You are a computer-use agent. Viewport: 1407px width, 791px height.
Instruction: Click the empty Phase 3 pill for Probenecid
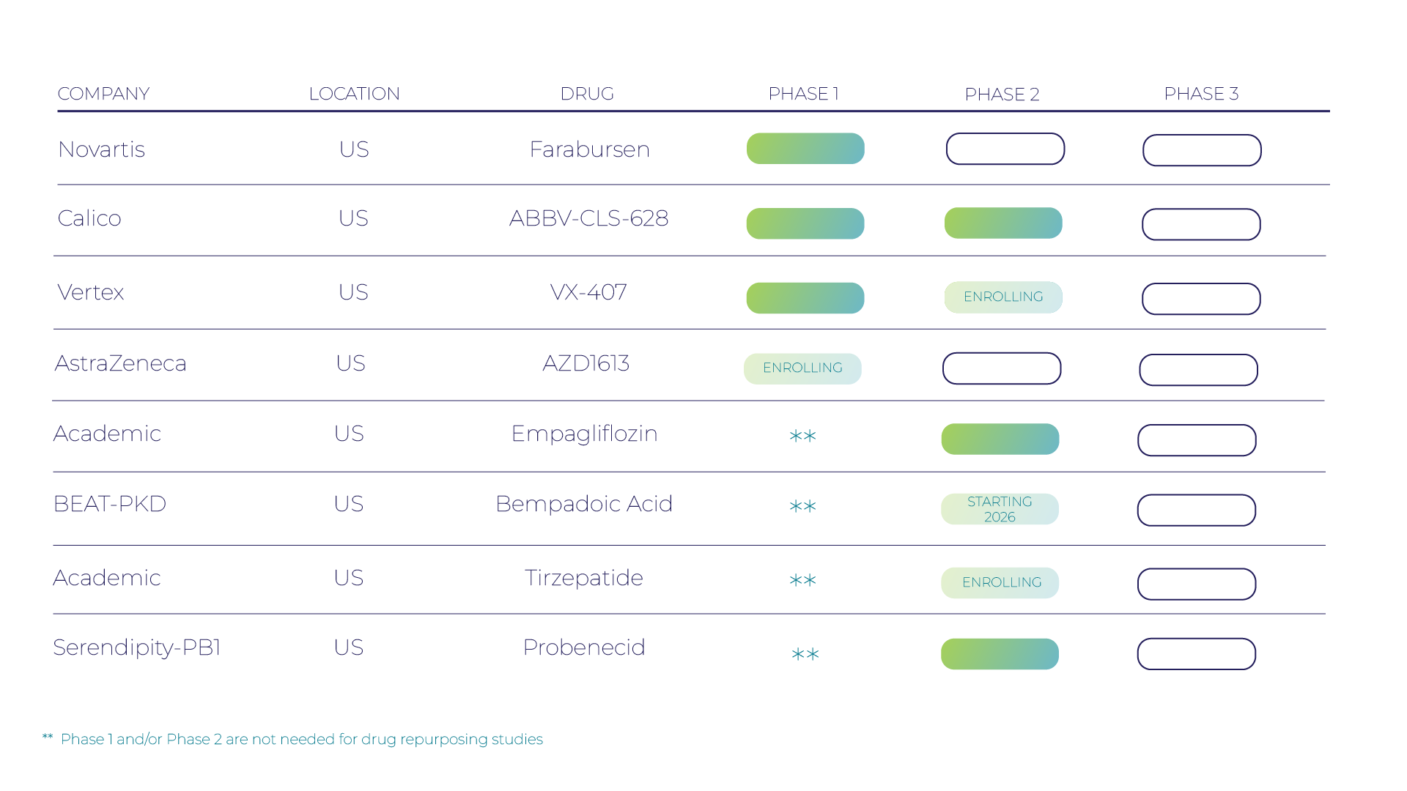click(x=1196, y=654)
